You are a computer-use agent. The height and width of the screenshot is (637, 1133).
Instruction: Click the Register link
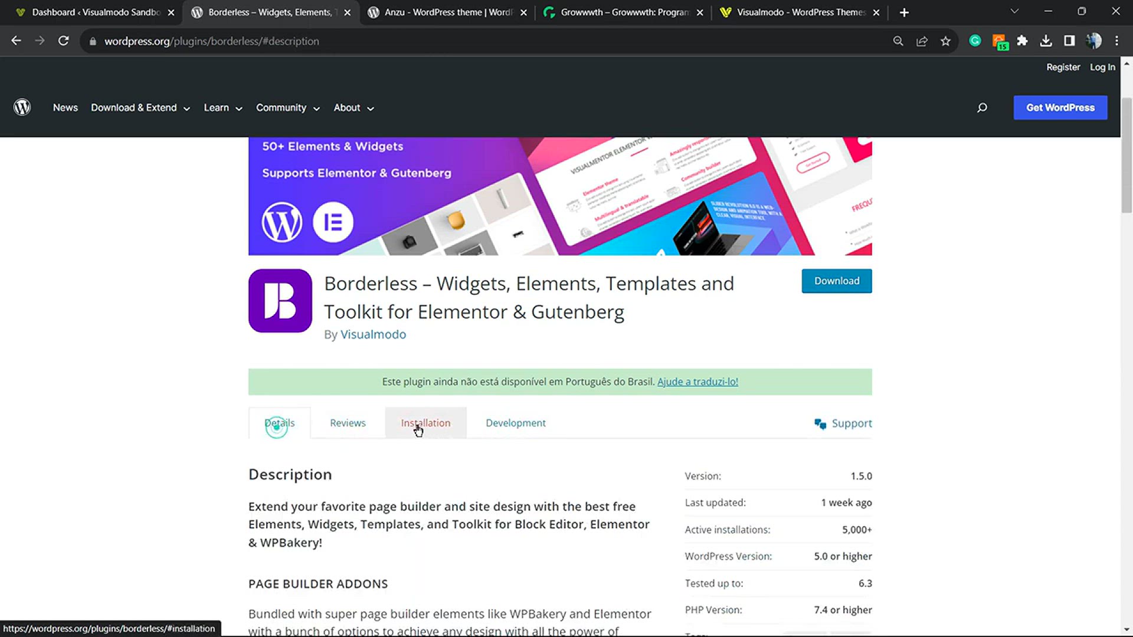(x=1063, y=67)
